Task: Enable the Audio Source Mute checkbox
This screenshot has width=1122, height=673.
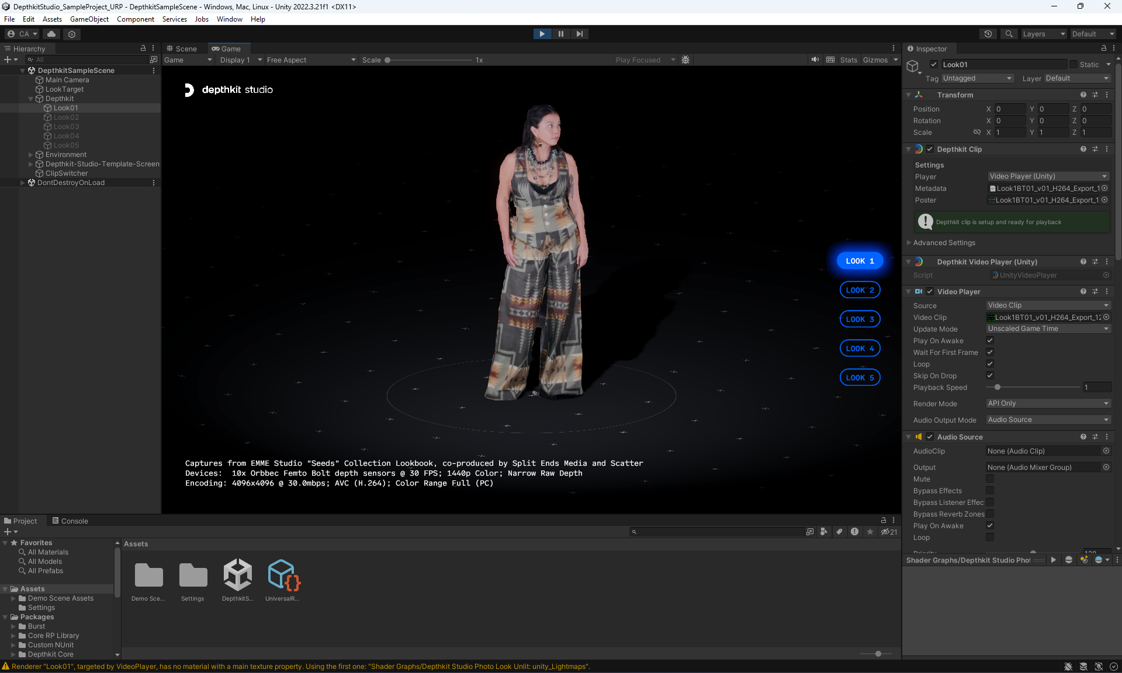Action: click(990, 479)
